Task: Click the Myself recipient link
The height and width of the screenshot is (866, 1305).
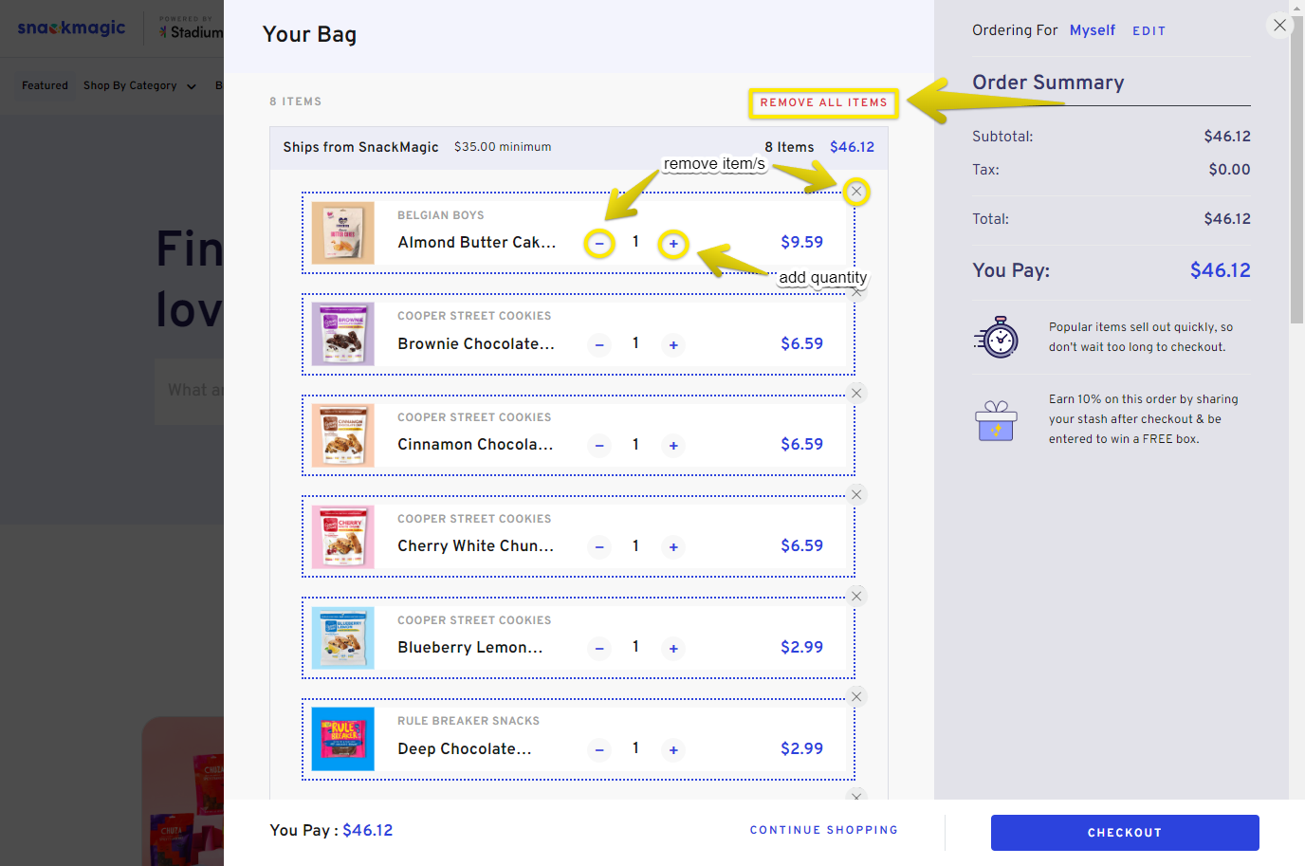Action: coord(1093,30)
